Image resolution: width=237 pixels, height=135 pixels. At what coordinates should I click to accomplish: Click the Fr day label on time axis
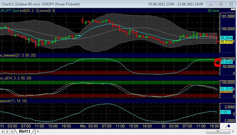(x=2, y=126)
